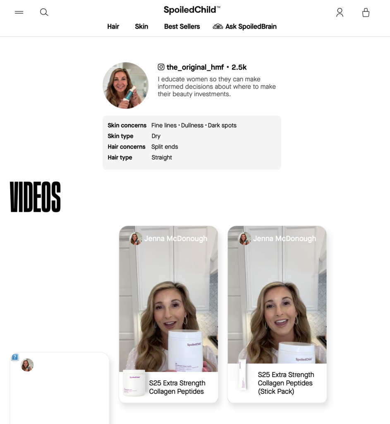Play the second Jenna McDonough video
The image size is (390, 424).
tap(277, 295)
